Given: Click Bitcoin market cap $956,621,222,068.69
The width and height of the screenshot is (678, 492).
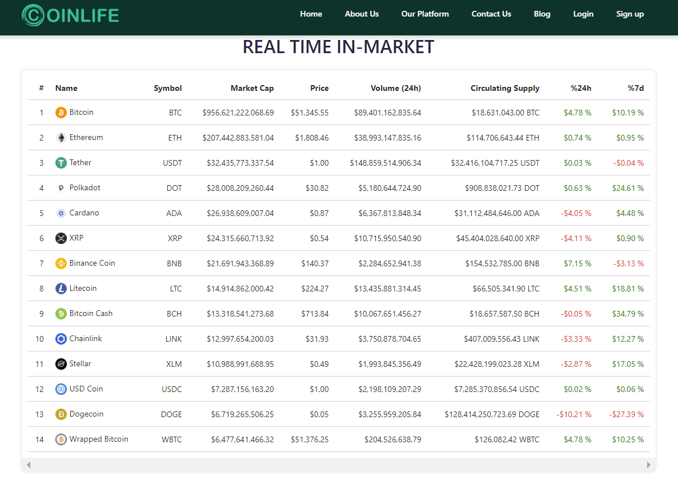Looking at the screenshot, I should point(238,113).
